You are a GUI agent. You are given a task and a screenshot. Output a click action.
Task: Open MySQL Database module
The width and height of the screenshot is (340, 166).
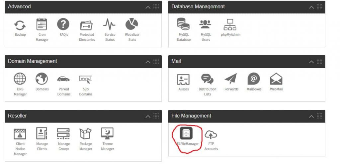click(184, 30)
